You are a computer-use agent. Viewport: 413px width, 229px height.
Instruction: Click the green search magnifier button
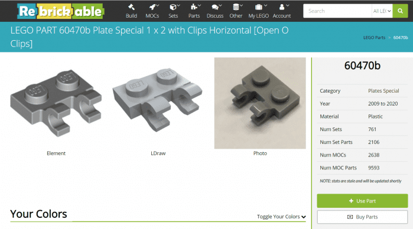tap(400, 11)
